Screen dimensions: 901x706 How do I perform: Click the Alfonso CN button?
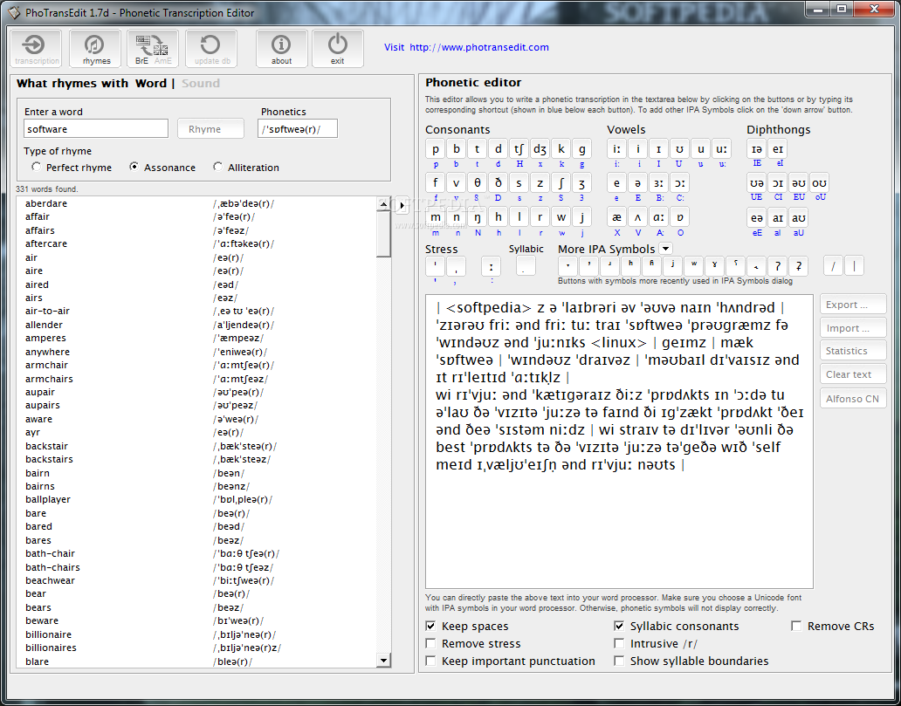pyautogui.click(x=853, y=399)
